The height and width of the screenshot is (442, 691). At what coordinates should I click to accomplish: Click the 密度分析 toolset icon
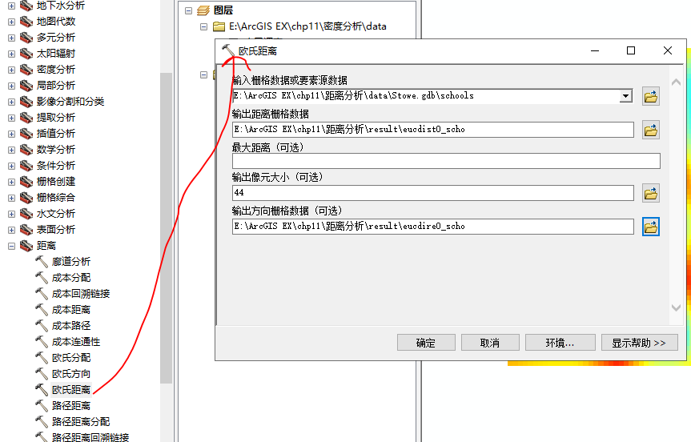(x=26, y=70)
